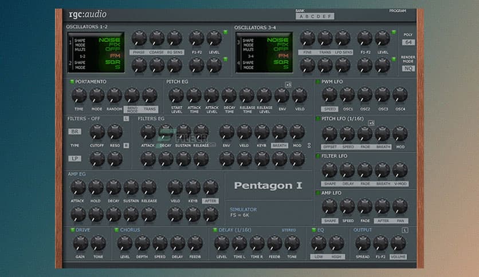
Task: Click the Drive GAIN knob
Action: point(80,243)
